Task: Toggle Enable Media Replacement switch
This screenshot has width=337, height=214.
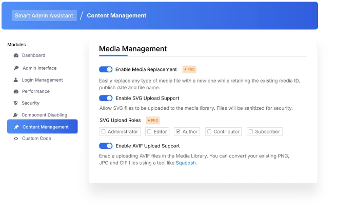Action: pyautogui.click(x=106, y=69)
